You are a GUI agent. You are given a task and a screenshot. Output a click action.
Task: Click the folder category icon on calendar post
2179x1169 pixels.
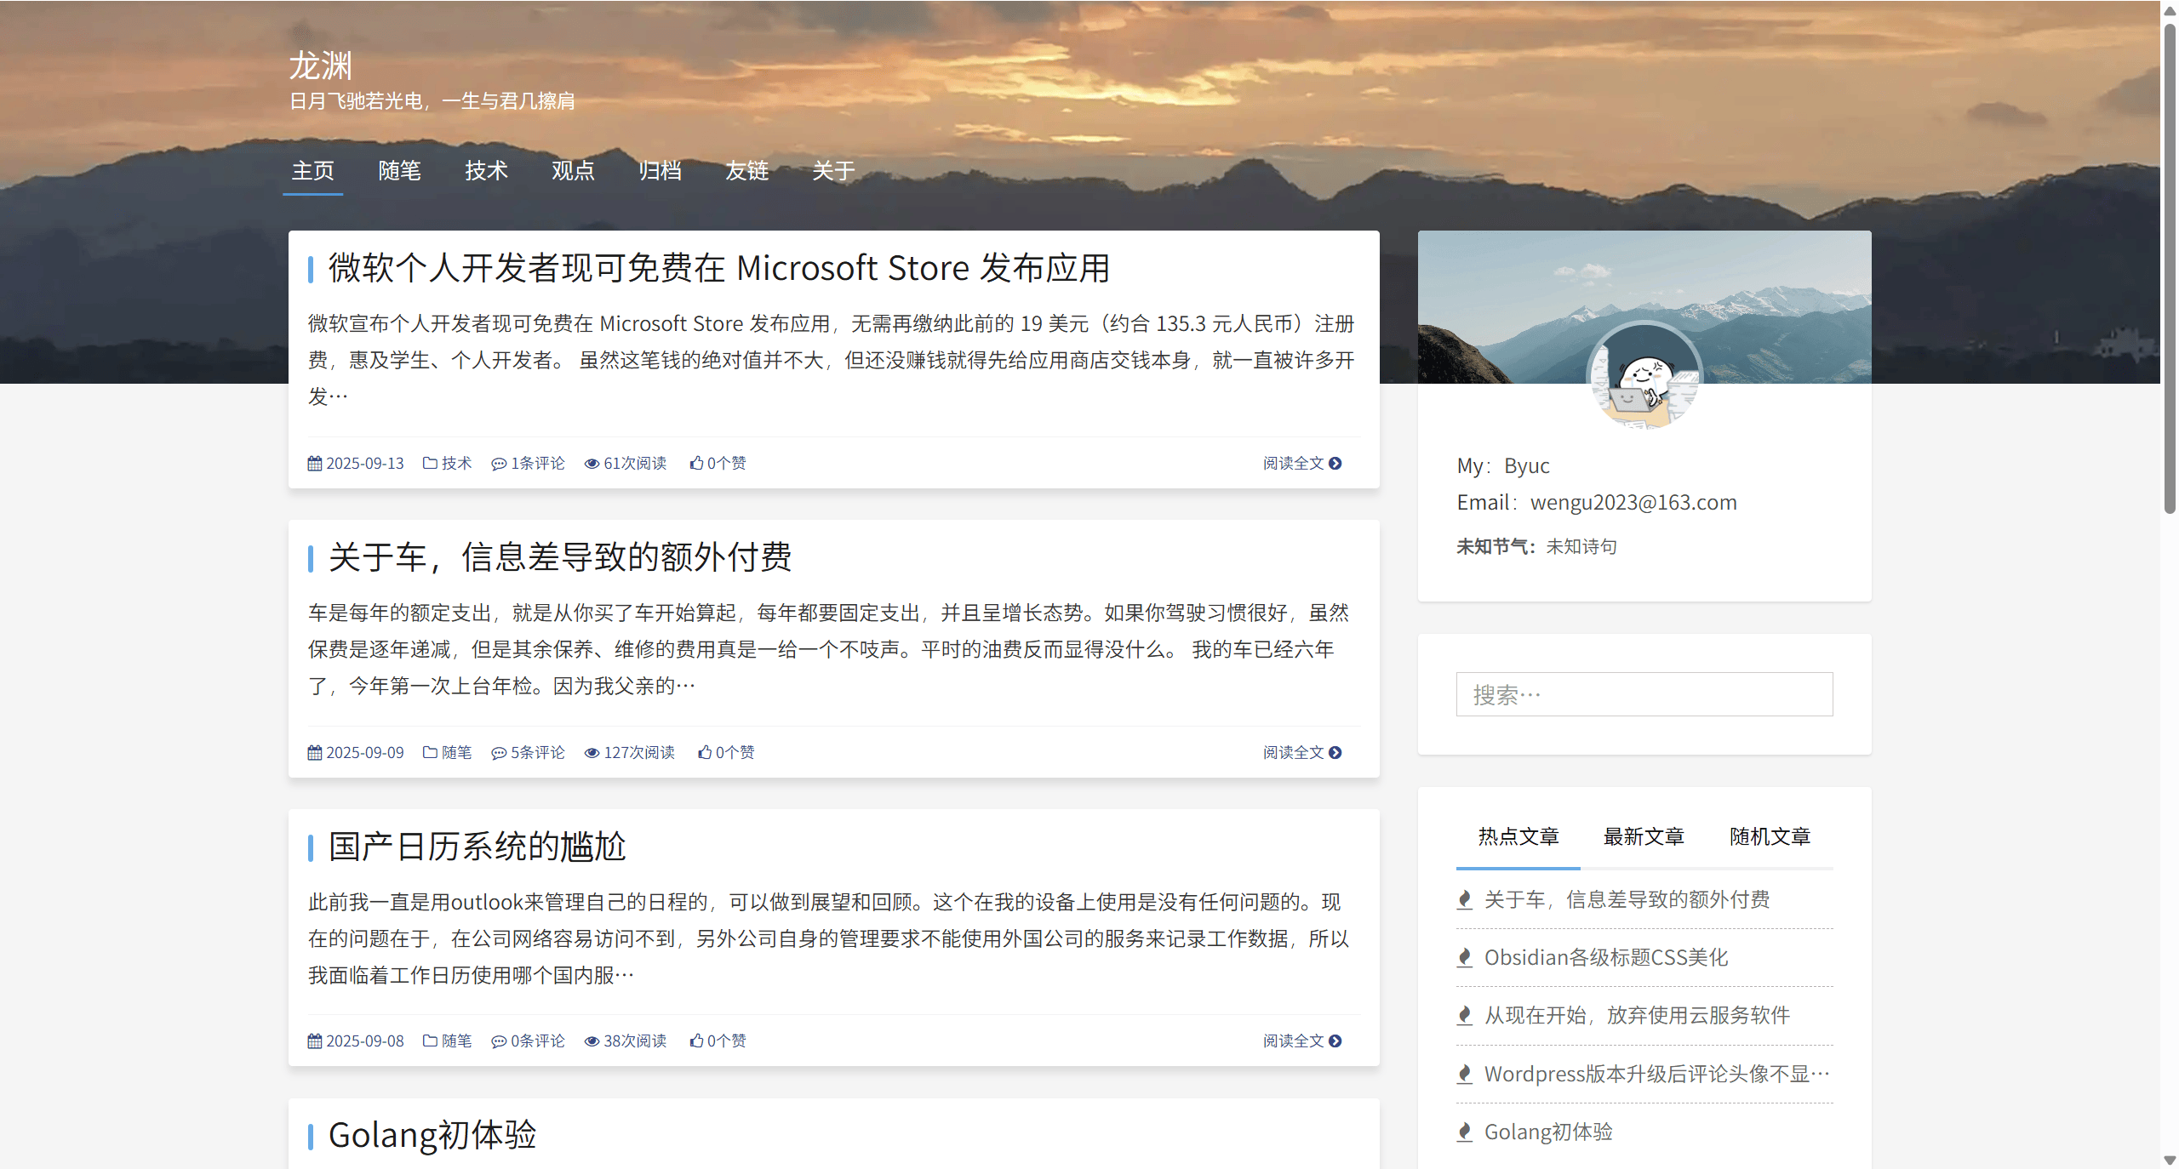click(x=430, y=1041)
